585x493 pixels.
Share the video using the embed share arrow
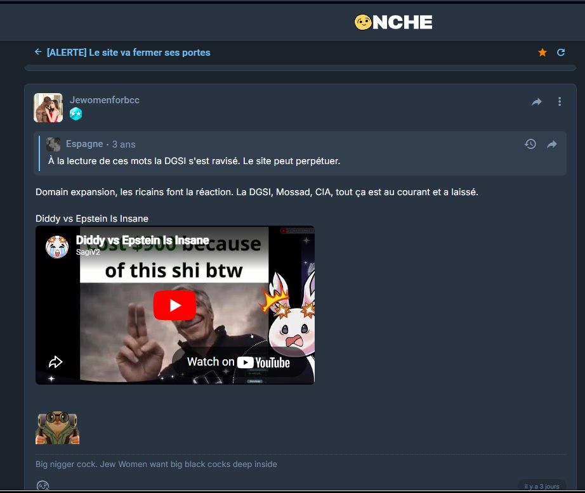click(x=56, y=361)
